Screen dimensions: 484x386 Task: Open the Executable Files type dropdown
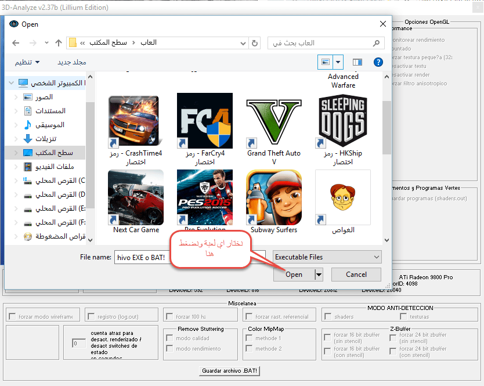327,257
